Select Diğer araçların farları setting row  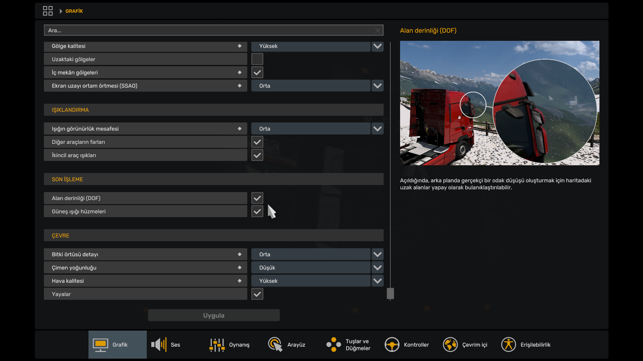145,142
